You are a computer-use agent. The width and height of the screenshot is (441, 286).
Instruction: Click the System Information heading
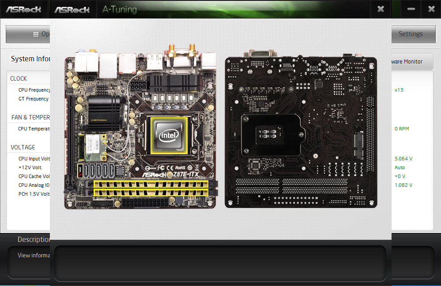tap(30, 59)
